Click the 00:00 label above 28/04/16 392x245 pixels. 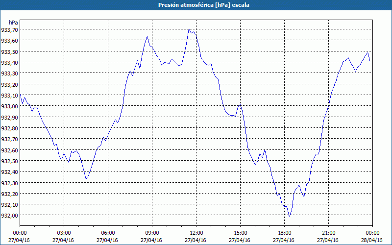click(372, 233)
